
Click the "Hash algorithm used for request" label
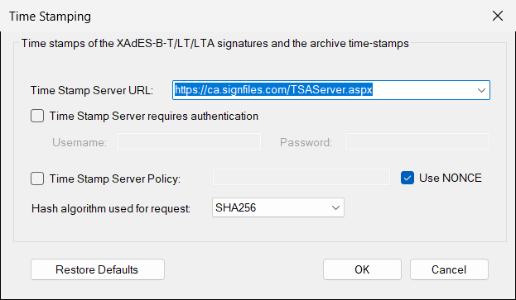[111, 209]
